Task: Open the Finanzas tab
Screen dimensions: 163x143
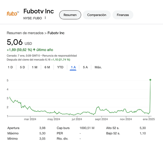Action: tap(123, 15)
